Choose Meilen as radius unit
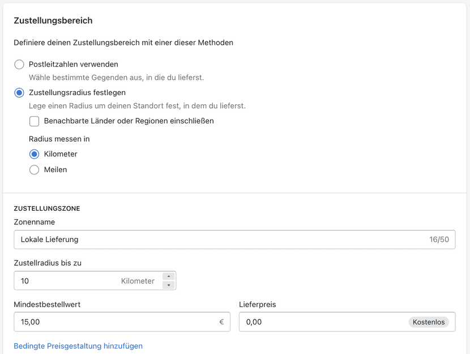The image size is (470, 354). point(34,170)
